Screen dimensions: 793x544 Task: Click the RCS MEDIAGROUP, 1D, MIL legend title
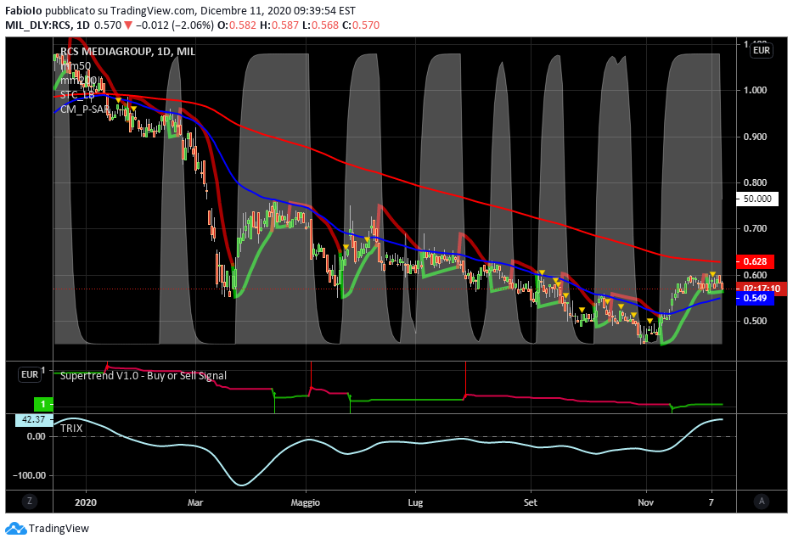(x=127, y=51)
